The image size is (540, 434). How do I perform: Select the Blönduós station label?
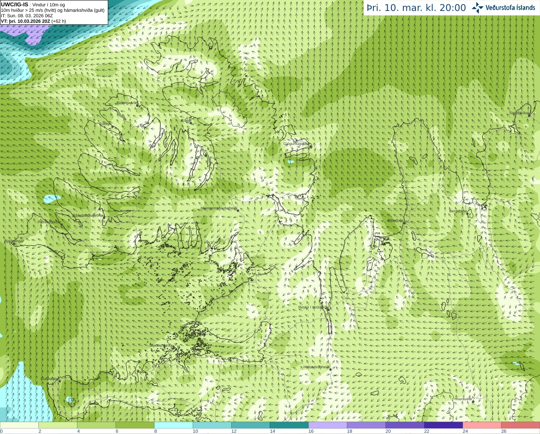pyautogui.click(x=396, y=220)
